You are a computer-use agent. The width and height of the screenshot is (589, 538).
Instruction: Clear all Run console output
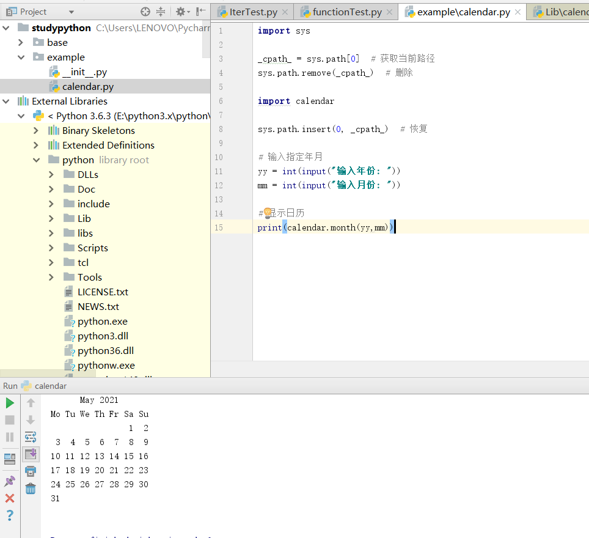[x=31, y=488]
